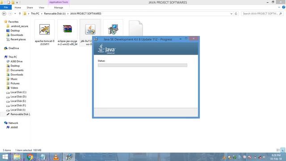Switch to large icons view layout

(x=283, y=150)
